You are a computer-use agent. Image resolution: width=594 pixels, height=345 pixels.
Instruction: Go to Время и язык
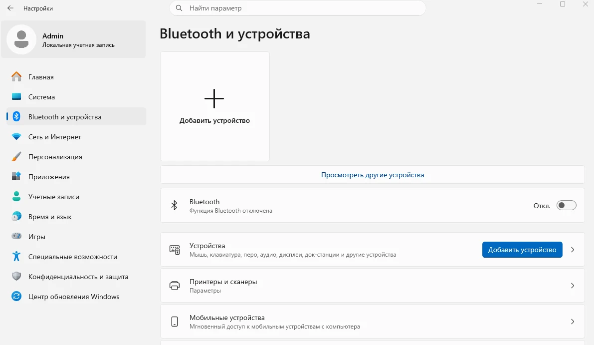[76, 217]
